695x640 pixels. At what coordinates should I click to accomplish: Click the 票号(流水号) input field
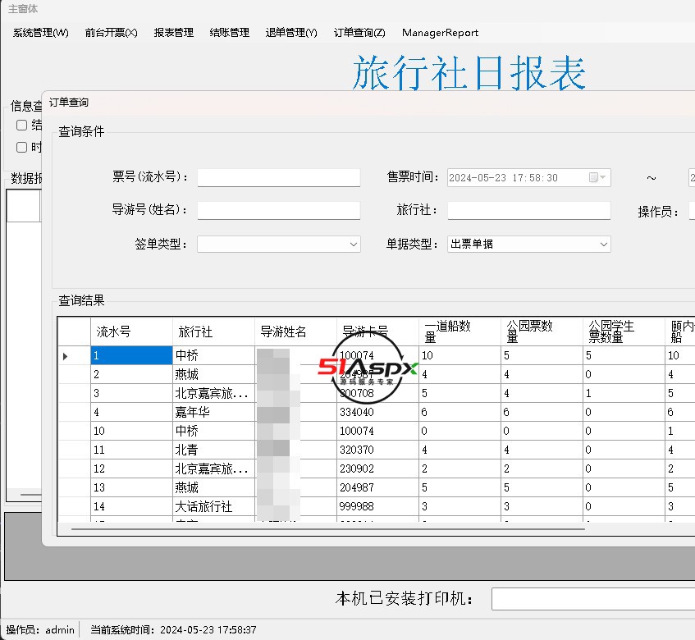pyautogui.click(x=278, y=178)
